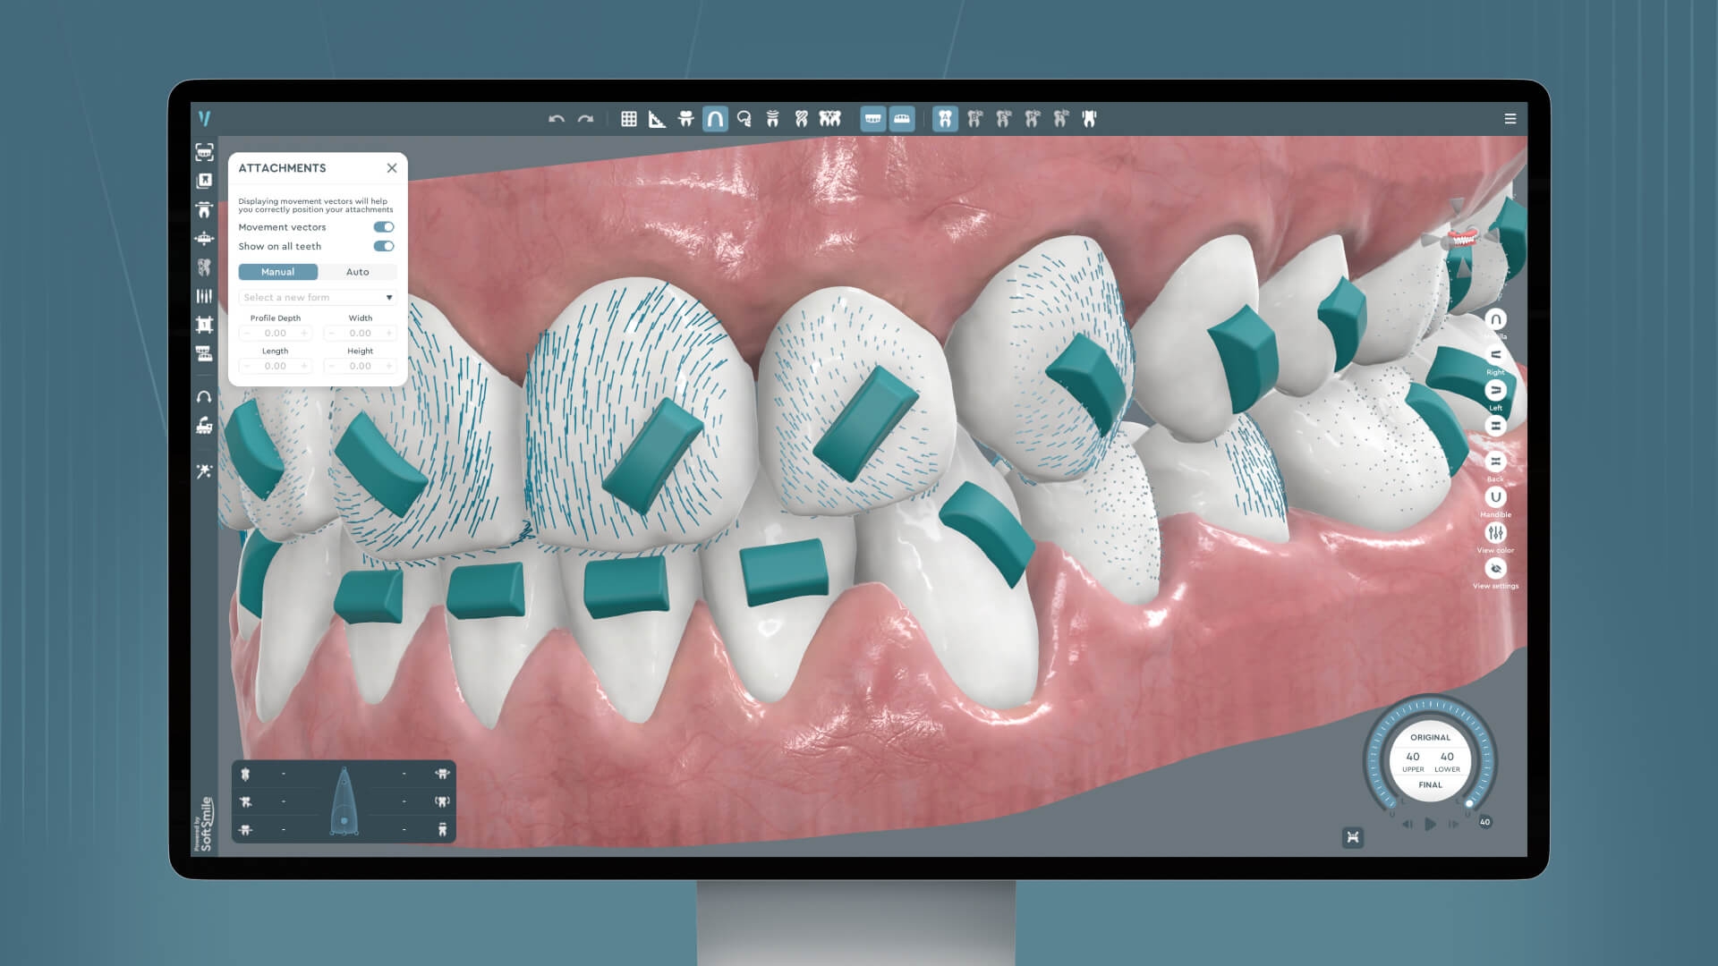Open View settings eye icon
This screenshot has height=966, width=1718.
1495,569
